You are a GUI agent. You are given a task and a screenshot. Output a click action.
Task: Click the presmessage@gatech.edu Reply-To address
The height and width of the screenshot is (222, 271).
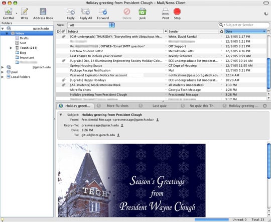100,125
